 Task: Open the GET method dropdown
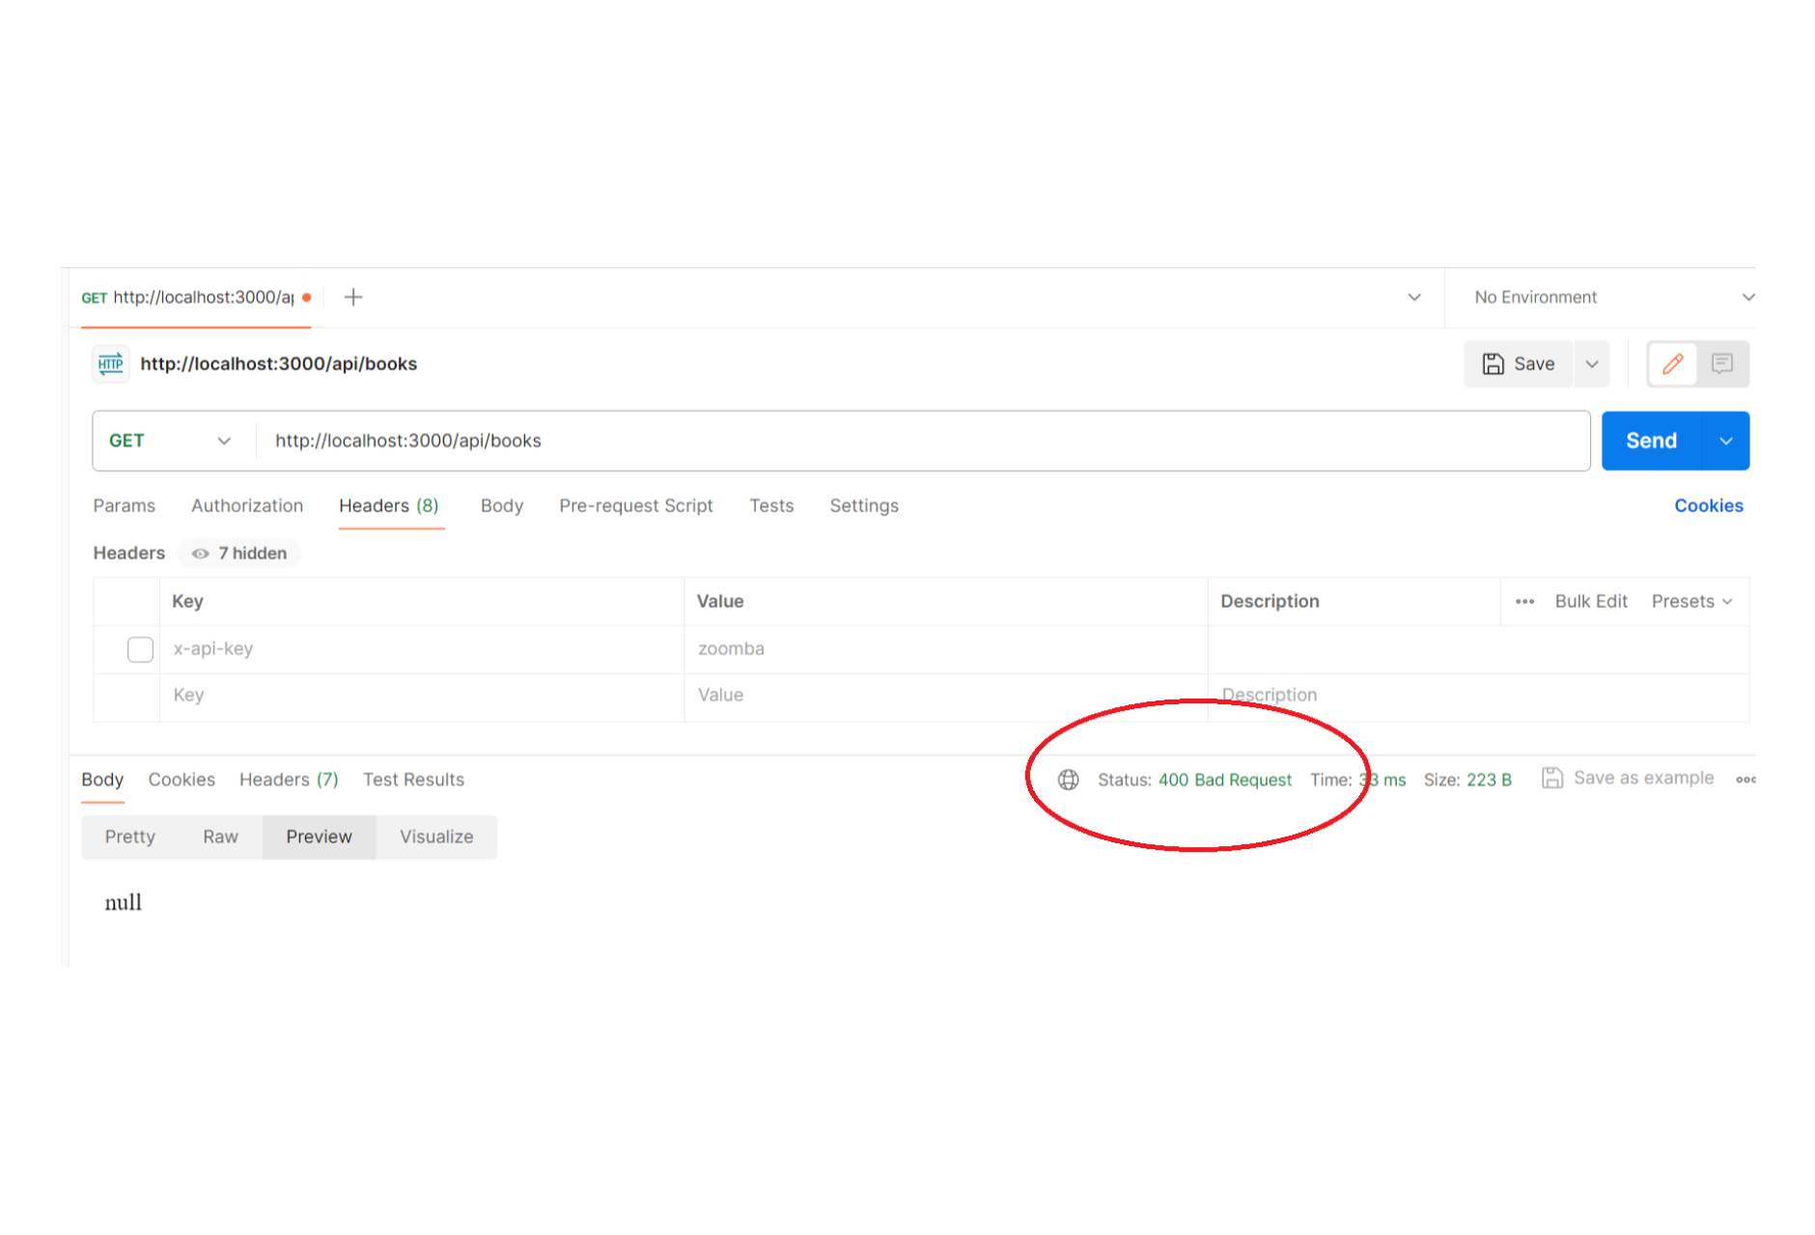pyautogui.click(x=172, y=441)
